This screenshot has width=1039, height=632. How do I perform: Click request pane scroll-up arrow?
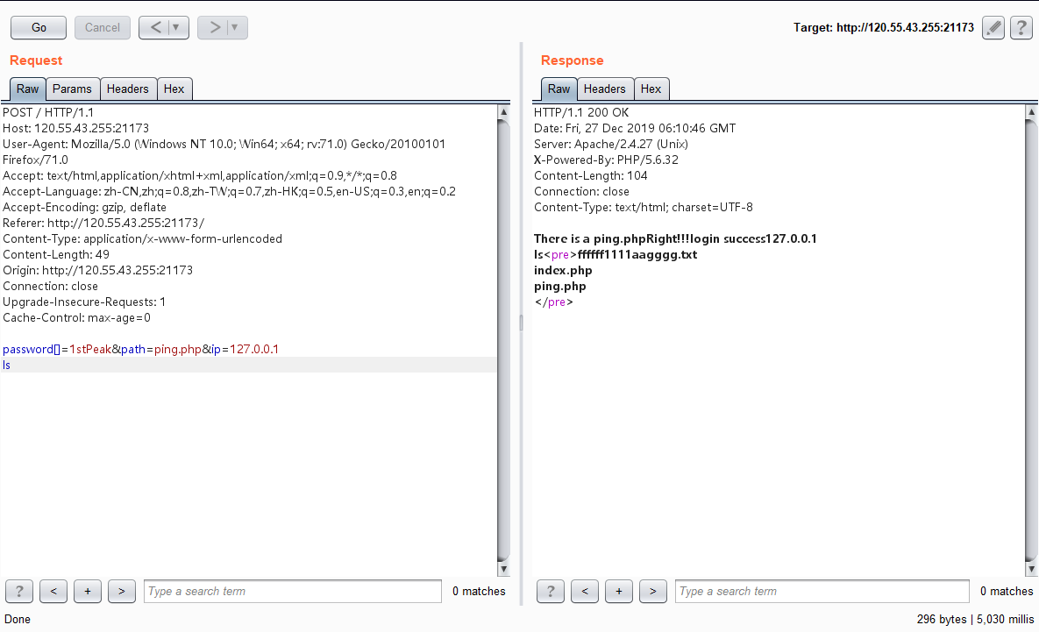click(503, 112)
